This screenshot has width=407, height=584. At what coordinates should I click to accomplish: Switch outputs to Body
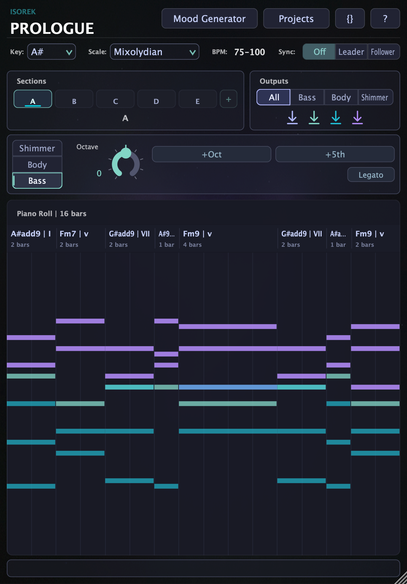click(341, 97)
